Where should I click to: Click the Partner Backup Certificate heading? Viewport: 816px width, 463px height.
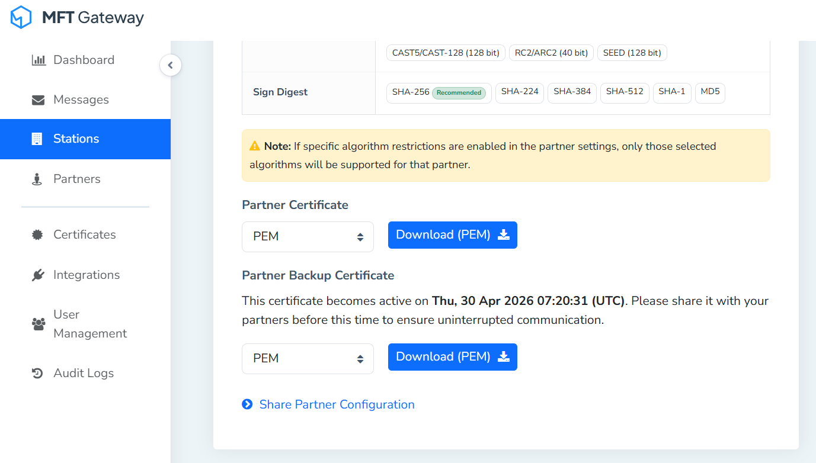(318, 275)
